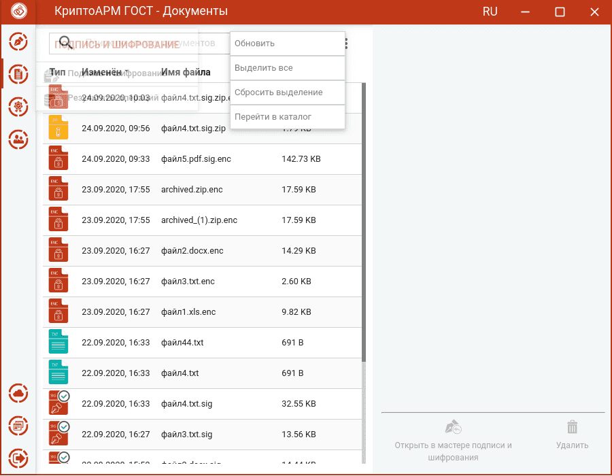Click the SIG icon of файл3.txt.sig
This screenshot has width=612, height=476.
(x=58, y=433)
